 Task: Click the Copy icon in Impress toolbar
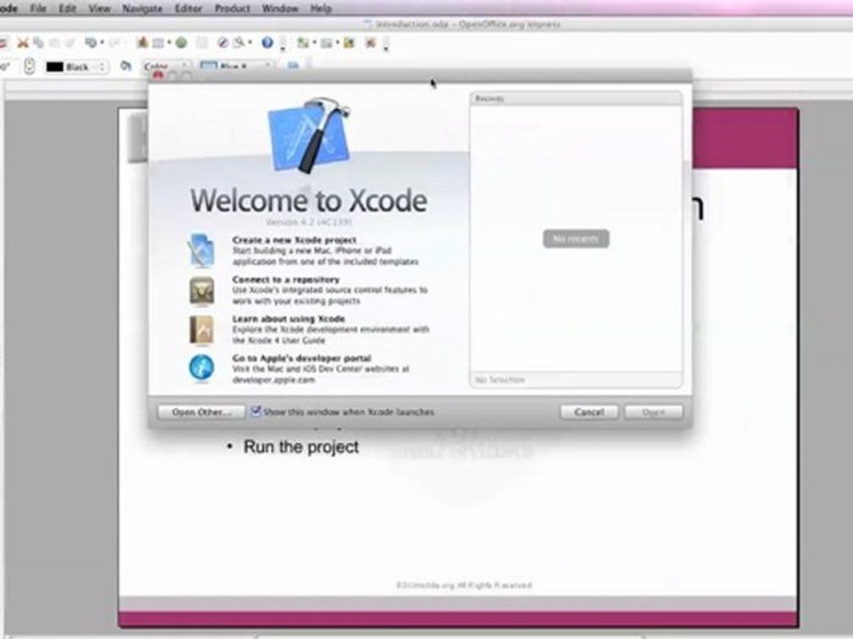click(38, 43)
